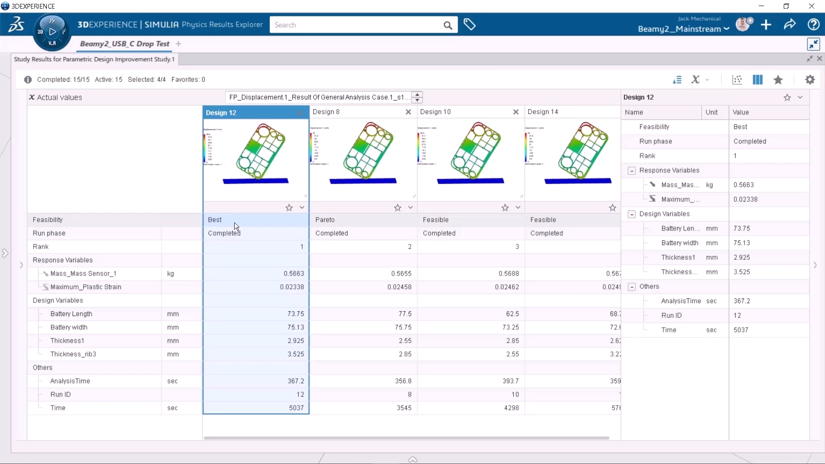This screenshot has width=825, height=464.
Task: Click the tag icon beside search bar
Action: (469, 25)
